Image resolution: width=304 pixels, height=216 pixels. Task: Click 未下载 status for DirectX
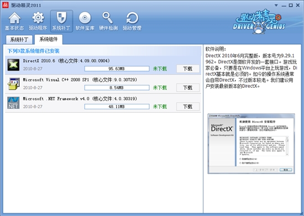(160, 69)
